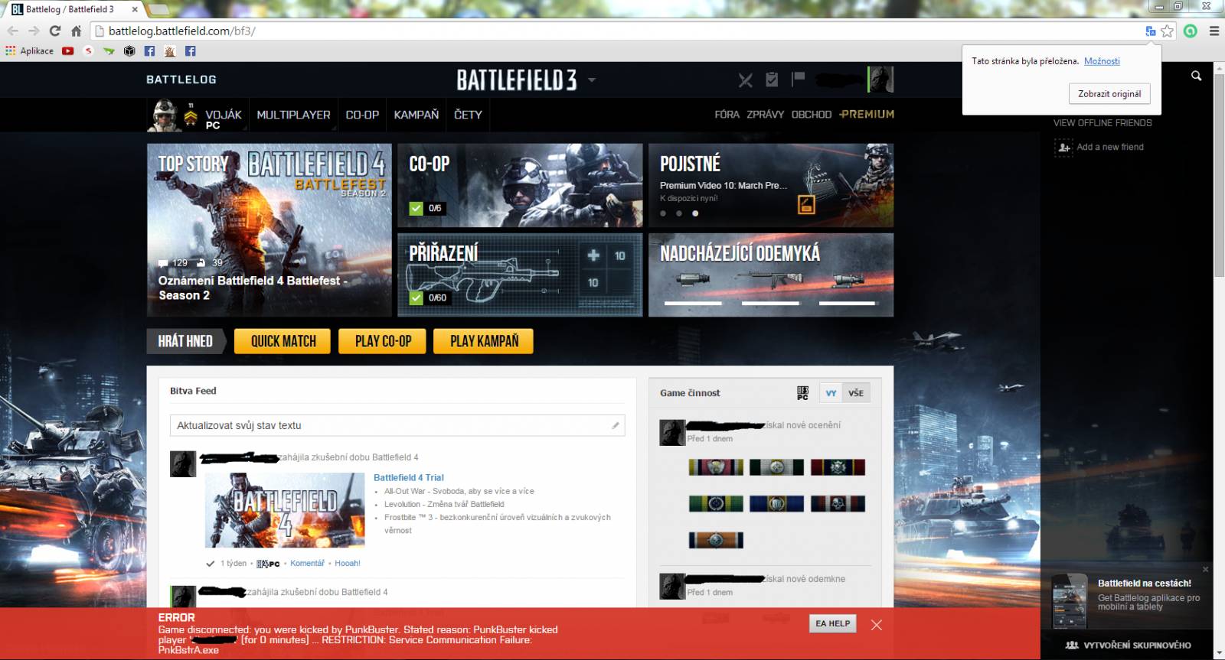The height and width of the screenshot is (660, 1225).
Task: Open the NADCHÁZEJÍCÍ ODEMYKÁ unlocks tile
Action: pyautogui.click(x=771, y=275)
